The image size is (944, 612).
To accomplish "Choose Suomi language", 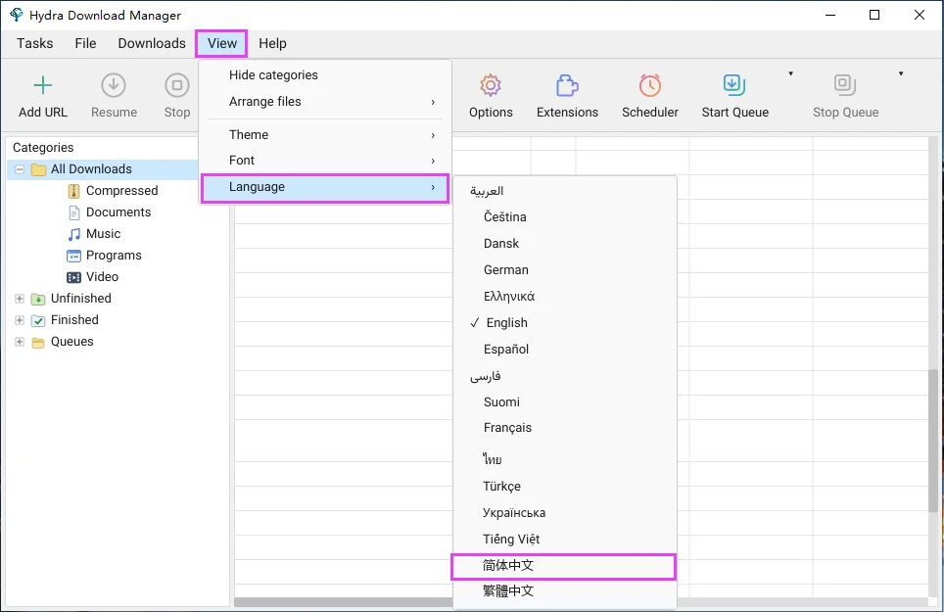I will [565, 402].
